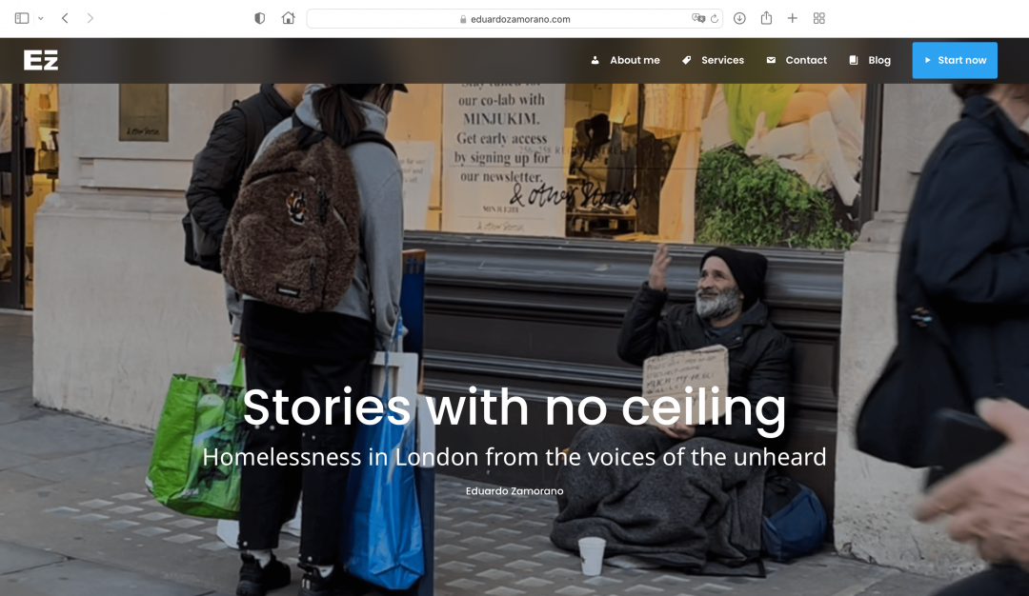Open the privacy report shield icon

pyautogui.click(x=260, y=18)
